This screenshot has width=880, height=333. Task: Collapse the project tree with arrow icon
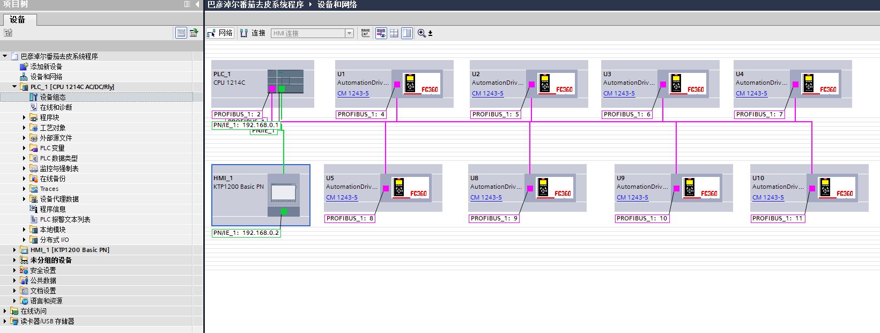click(x=197, y=4)
